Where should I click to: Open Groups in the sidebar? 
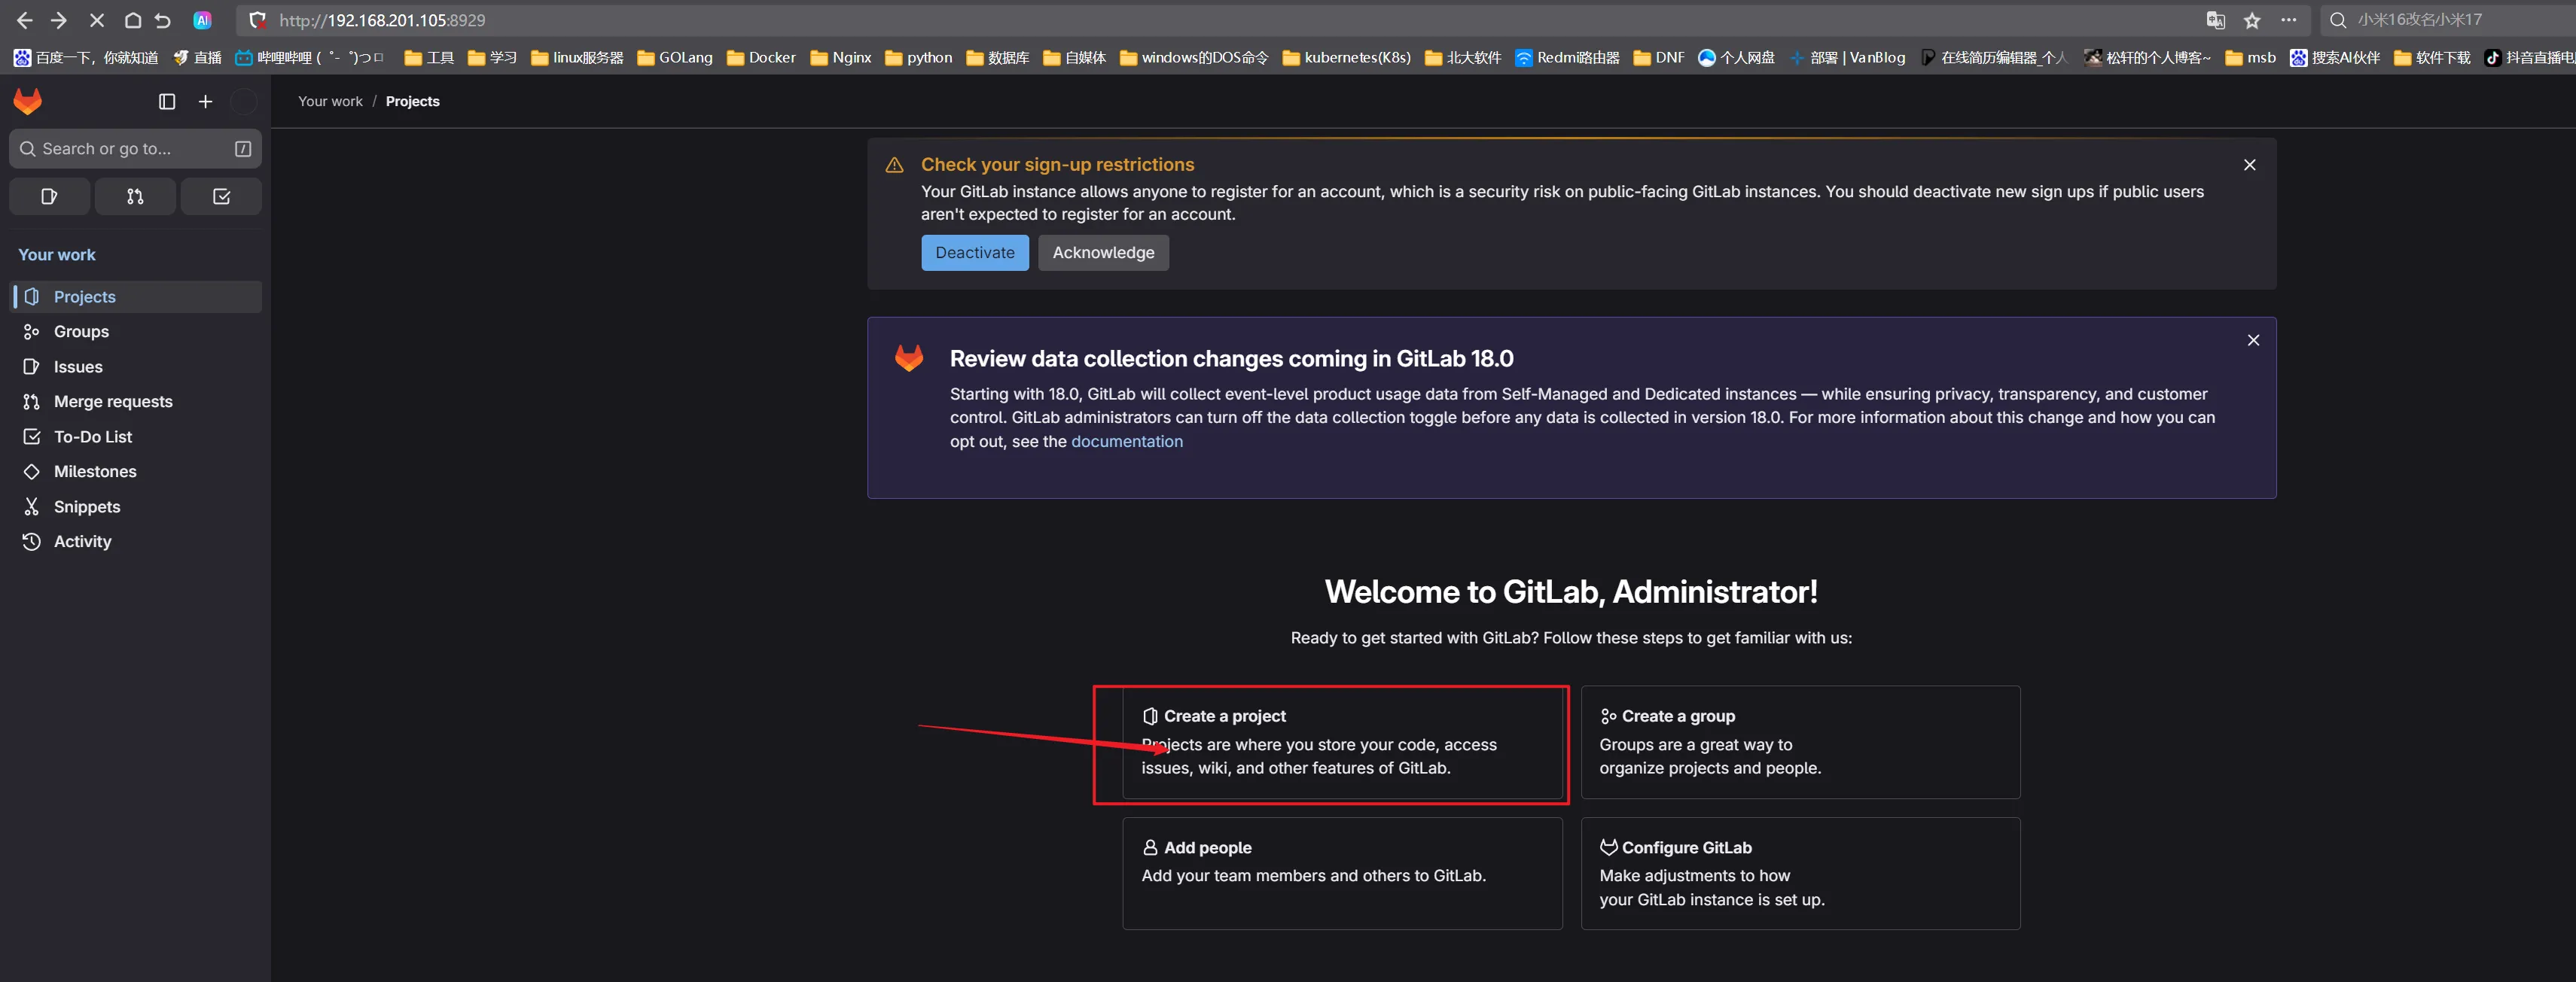click(136, 332)
